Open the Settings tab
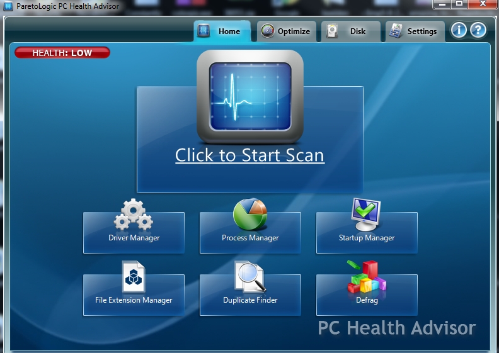The width and height of the screenshot is (499, 353). tap(415, 31)
